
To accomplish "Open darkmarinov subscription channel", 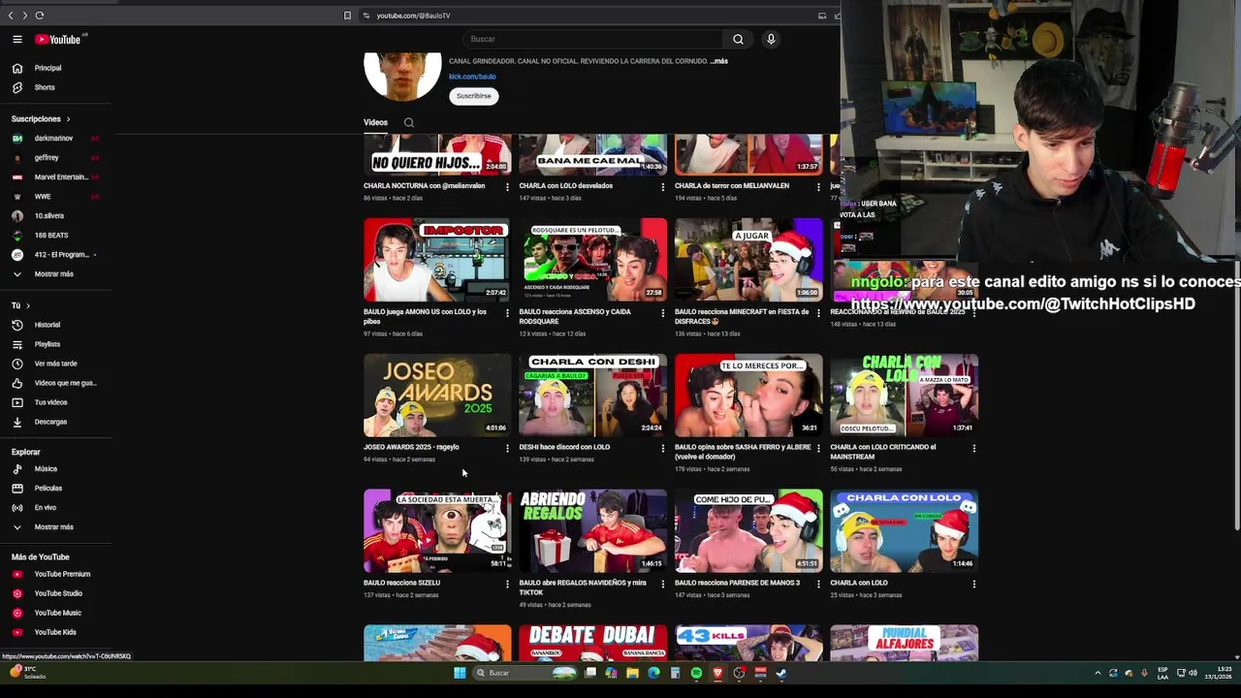I will click(54, 139).
